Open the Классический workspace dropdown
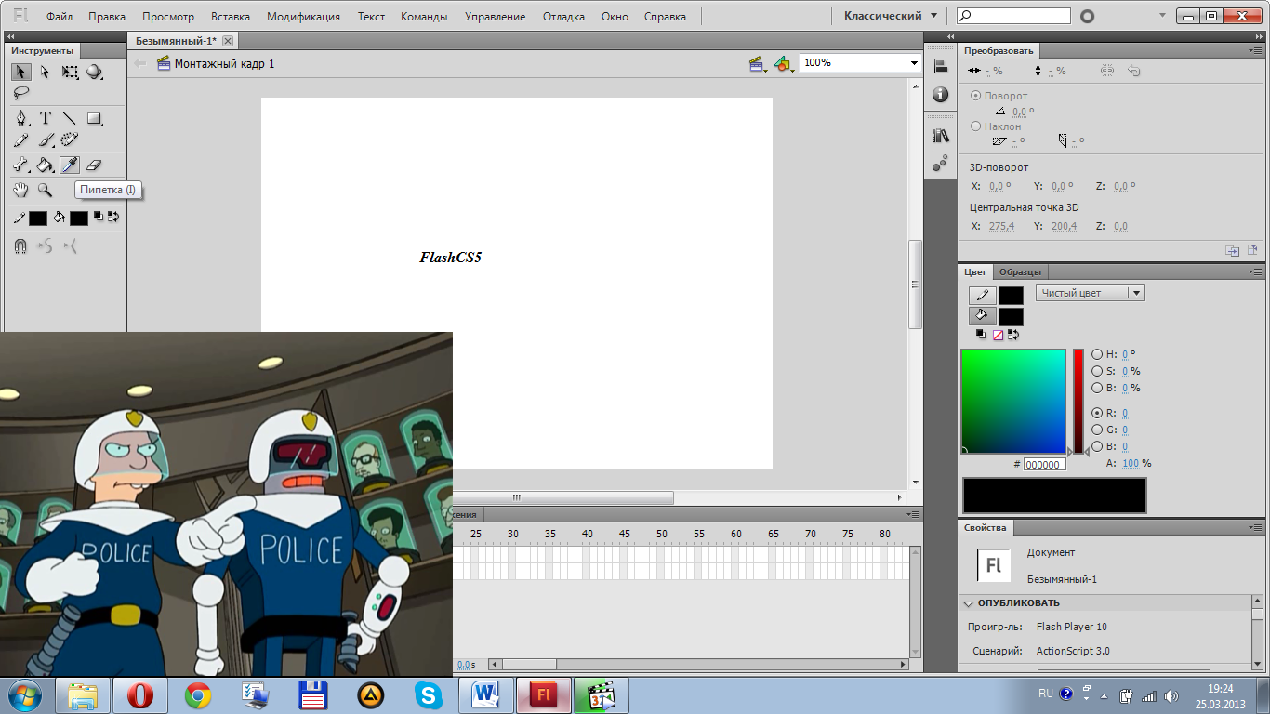 click(x=891, y=16)
